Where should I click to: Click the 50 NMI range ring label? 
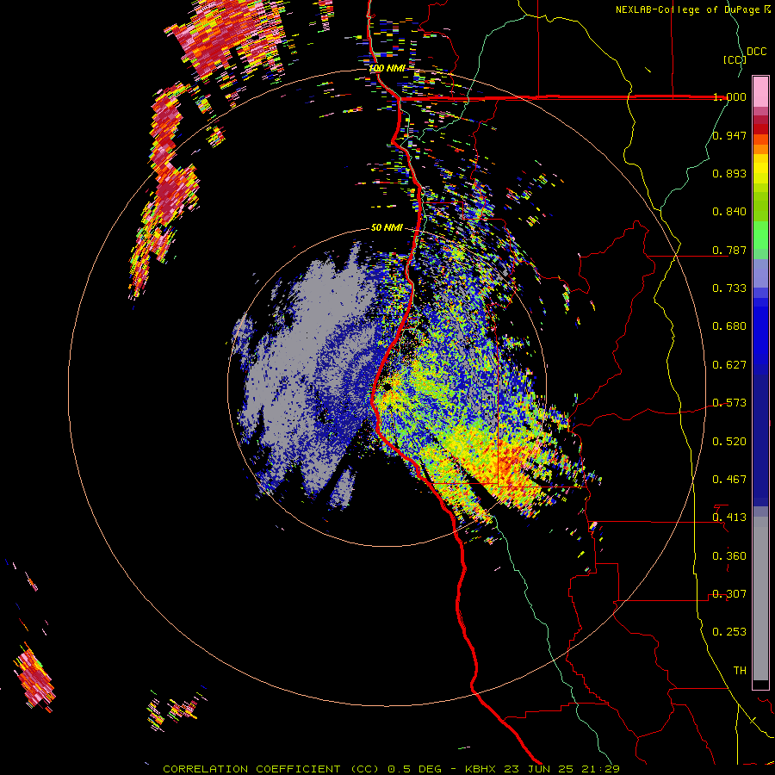(387, 228)
